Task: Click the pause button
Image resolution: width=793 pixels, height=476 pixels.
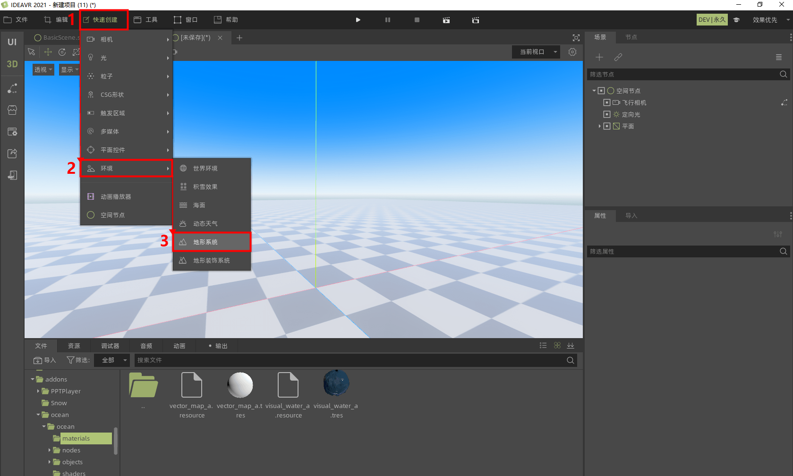Action: coord(388,20)
